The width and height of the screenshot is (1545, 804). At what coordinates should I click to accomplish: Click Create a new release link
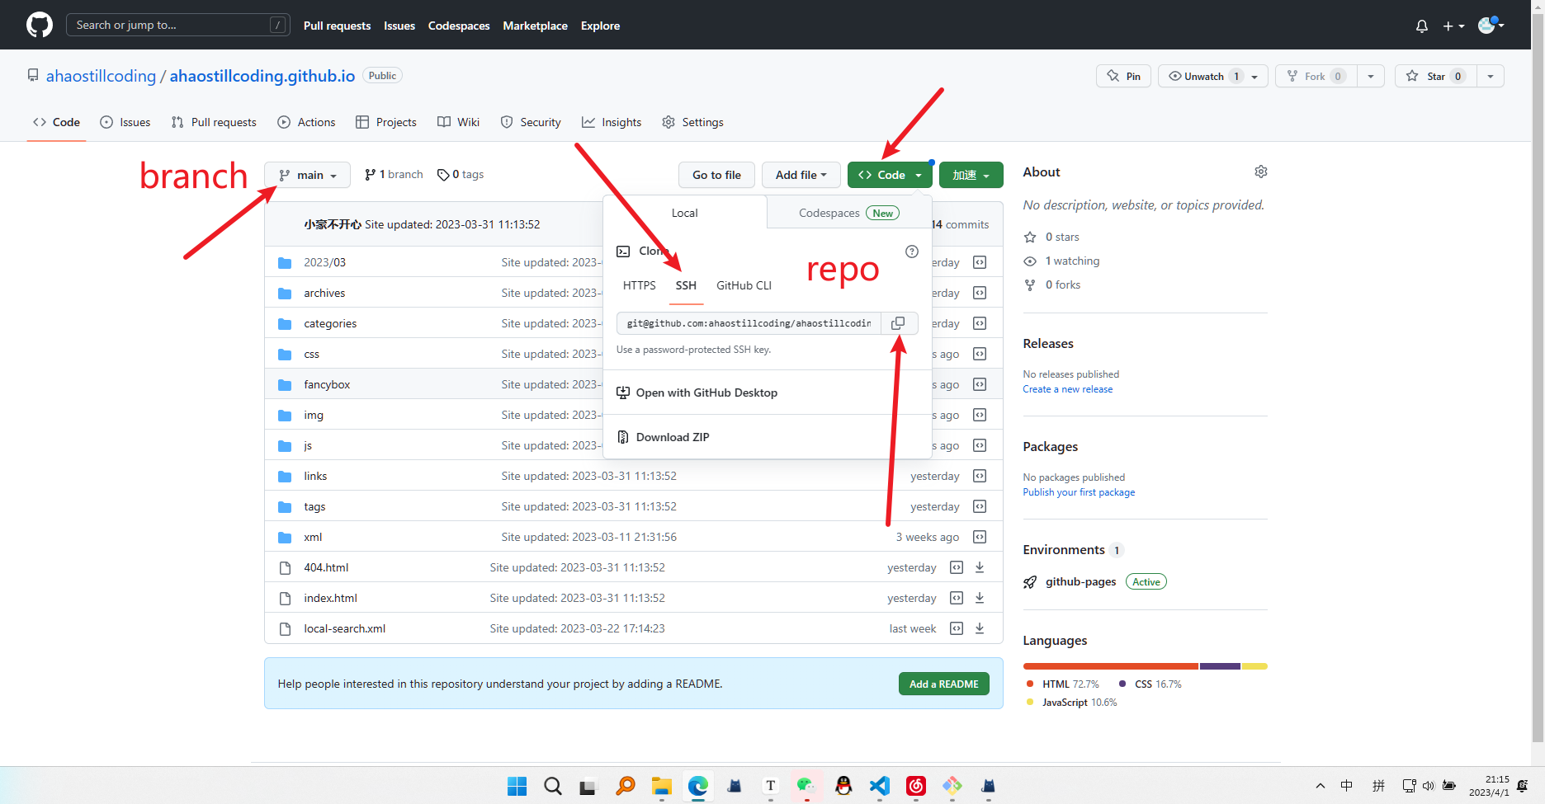coord(1067,389)
